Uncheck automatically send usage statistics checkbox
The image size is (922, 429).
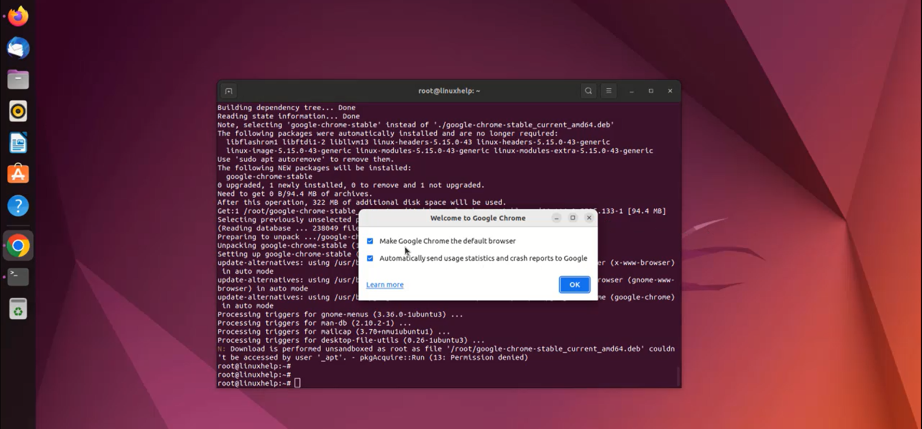pyautogui.click(x=370, y=258)
